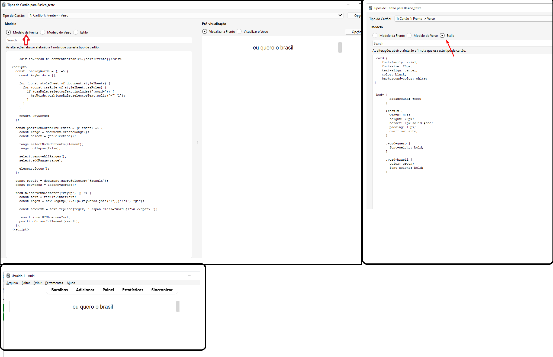The image size is (553, 357).
Task: Click 'color: green;' line in style editor
Action: pyautogui.click(x=402, y=164)
